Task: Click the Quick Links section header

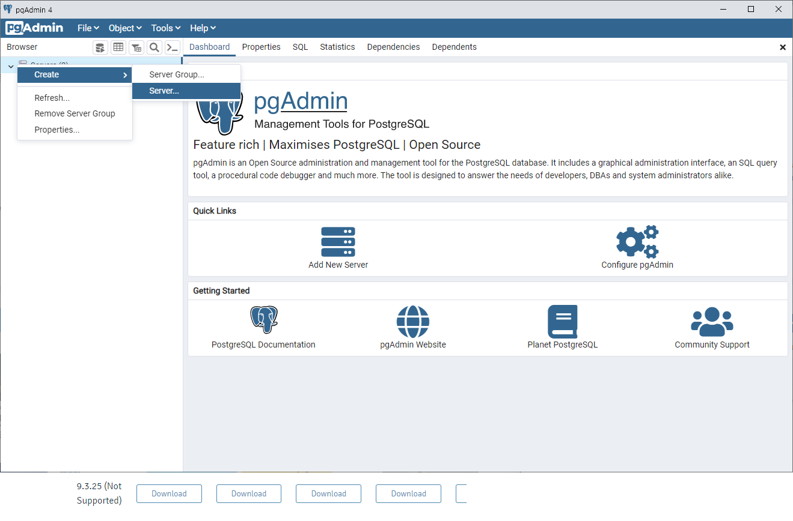Action: pyautogui.click(x=215, y=211)
